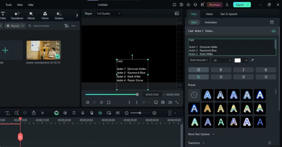This screenshot has height=147, width=282.
Task: Click the Export button
Action: (242, 5)
